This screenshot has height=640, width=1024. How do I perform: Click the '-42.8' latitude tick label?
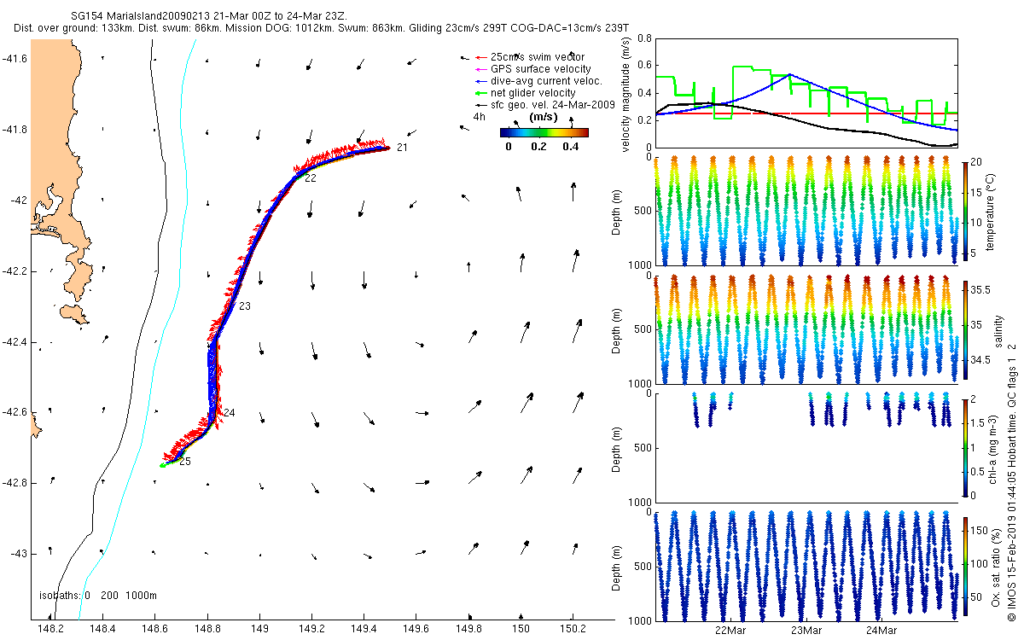[x=15, y=483]
